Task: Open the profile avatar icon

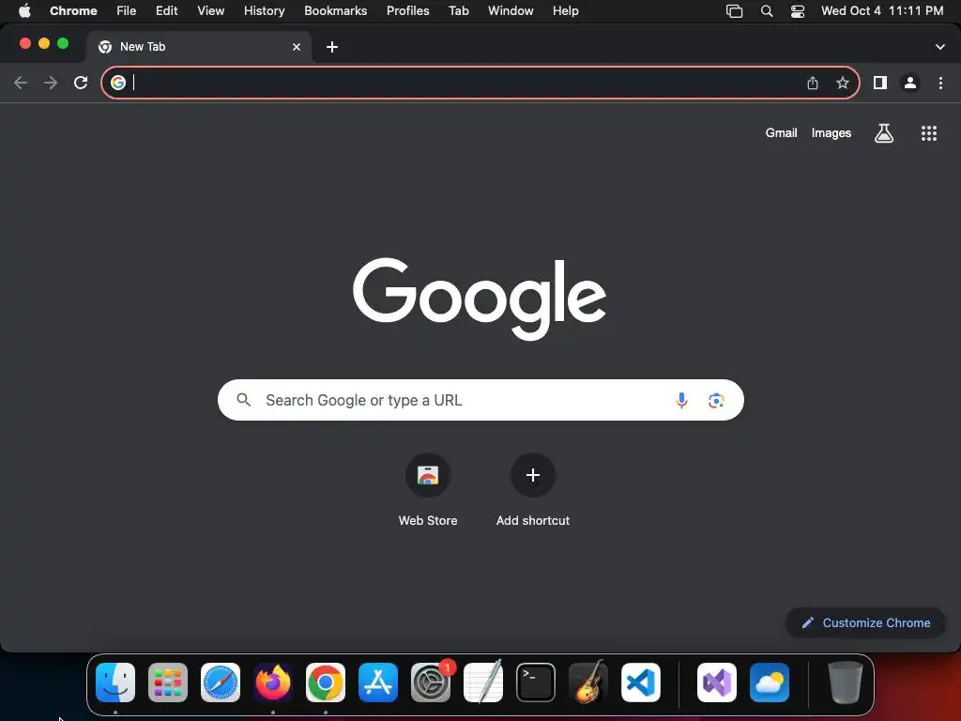Action: click(x=910, y=83)
